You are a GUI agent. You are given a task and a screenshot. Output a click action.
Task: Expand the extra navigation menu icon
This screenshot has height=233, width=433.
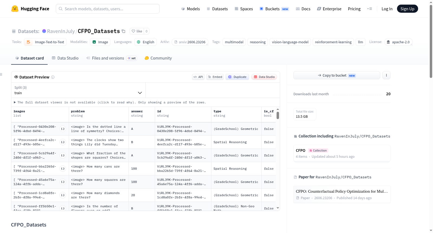coord(369,9)
